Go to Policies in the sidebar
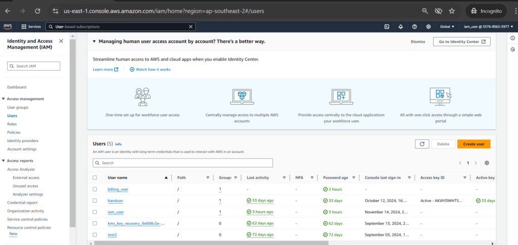Screen dimensions: 518x245 click(x=14, y=132)
